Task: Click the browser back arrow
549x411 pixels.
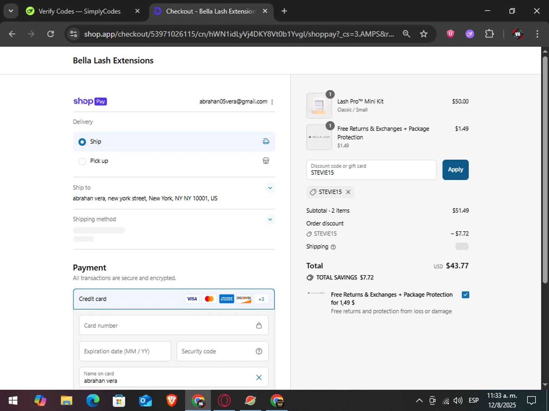Action: [12, 34]
